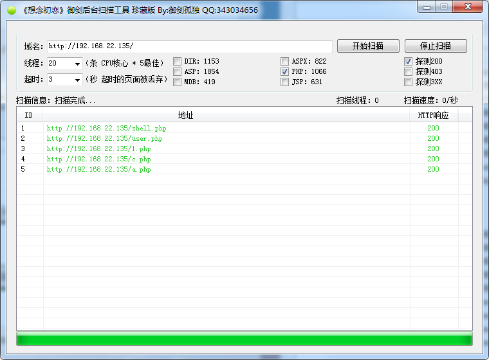The width and height of the screenshot is (489, 360).
Task: Click ID 3 in the results list
Action: pyautogui.click(x=23, y=148)
